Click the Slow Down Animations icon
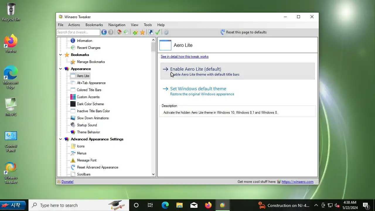 [73, 118]
